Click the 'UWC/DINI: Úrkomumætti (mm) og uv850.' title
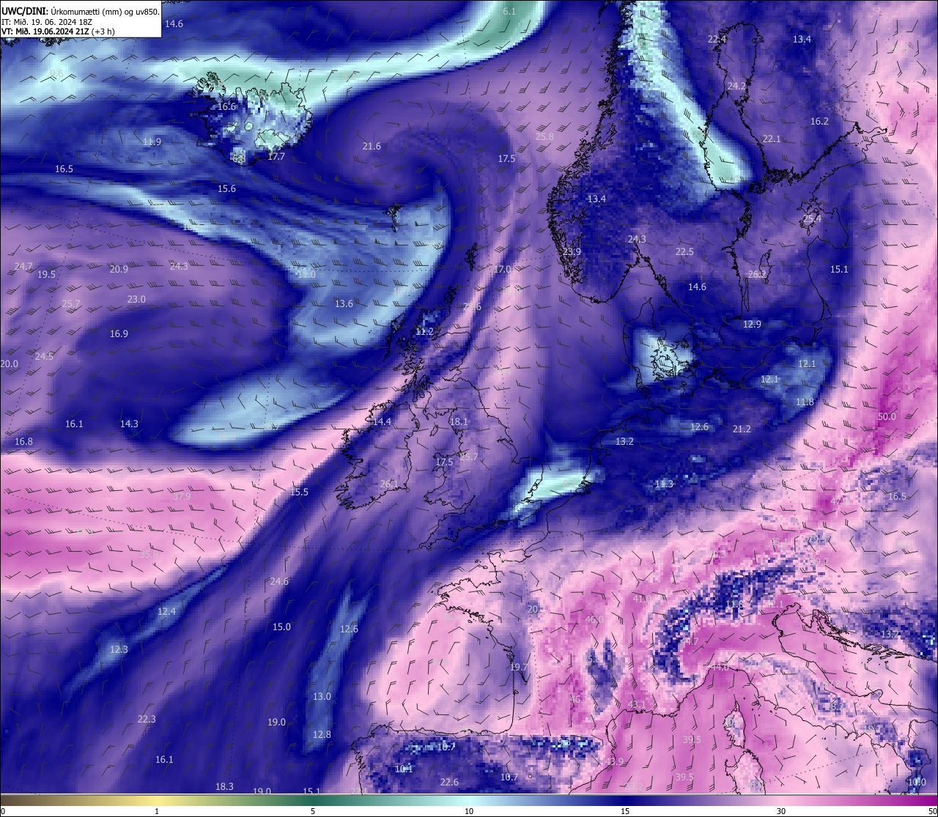Viewport: 938px width, 817px height. 81,11
